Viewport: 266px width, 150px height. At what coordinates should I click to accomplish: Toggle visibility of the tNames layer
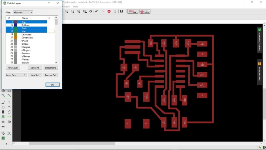[x=26, y=53]
